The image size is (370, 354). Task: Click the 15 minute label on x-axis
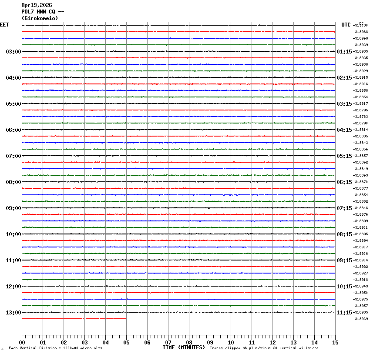click(335, 343)
